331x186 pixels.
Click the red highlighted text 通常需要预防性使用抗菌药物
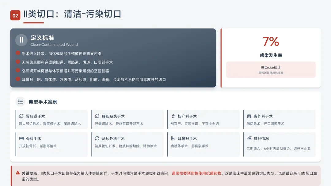[196, 173]
